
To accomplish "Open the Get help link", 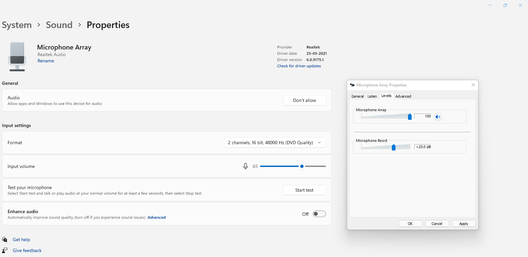I will click(x=21, y=240).
